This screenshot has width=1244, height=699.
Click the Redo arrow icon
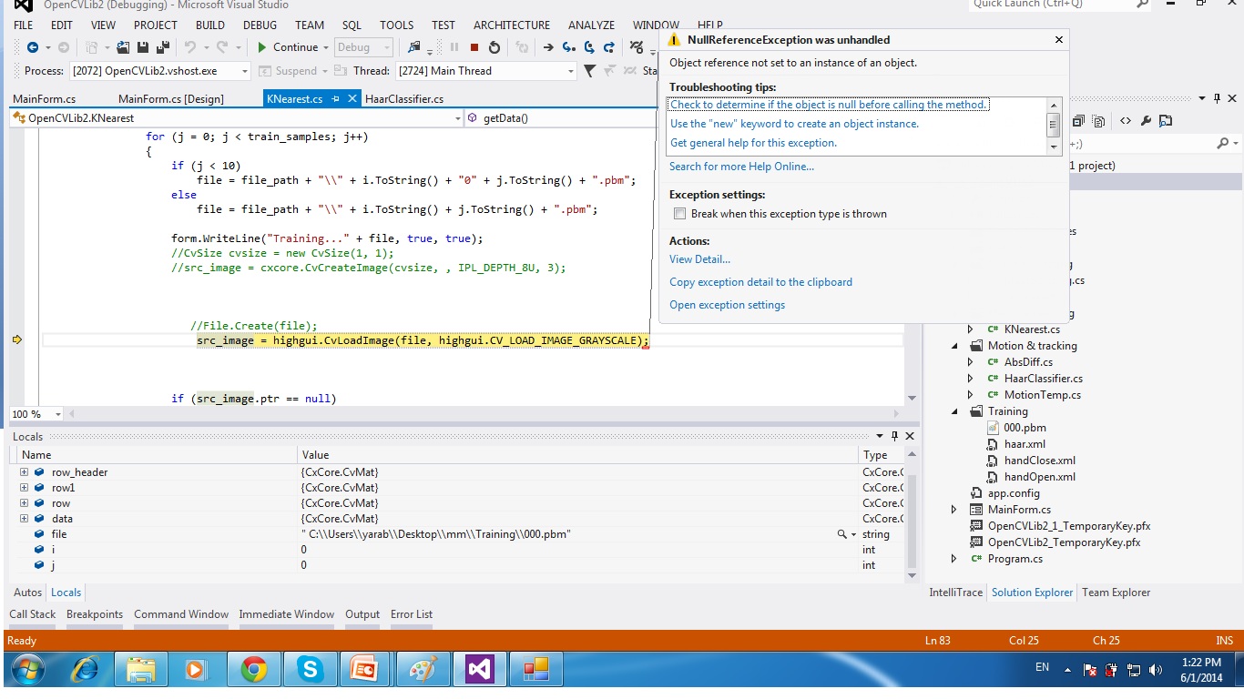click(222, 47)
